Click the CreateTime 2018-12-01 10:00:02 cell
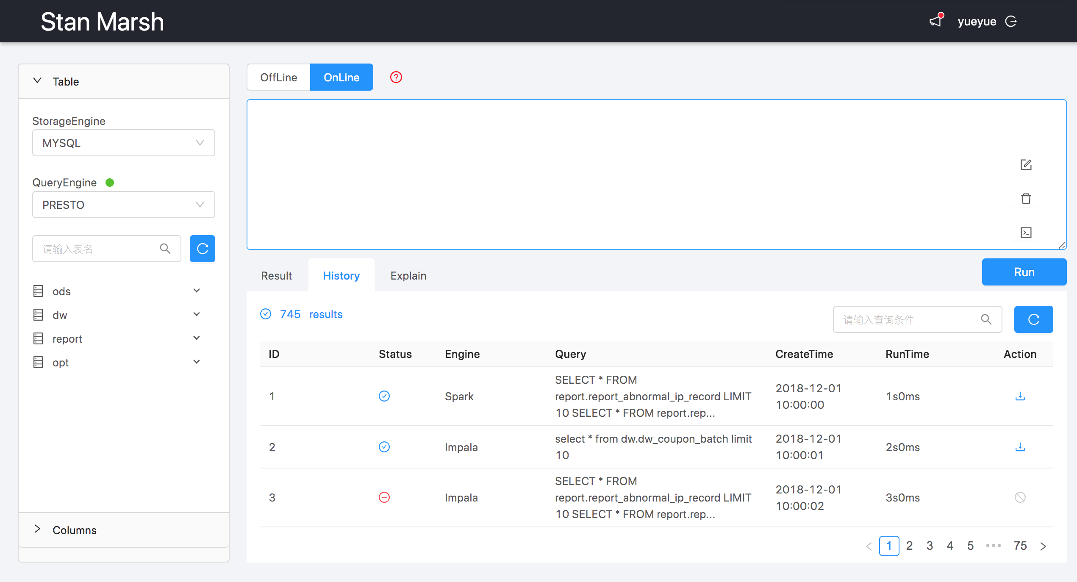 [x=808, y=497]
